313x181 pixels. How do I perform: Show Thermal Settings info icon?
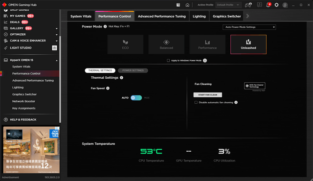[x=122, y=78]
